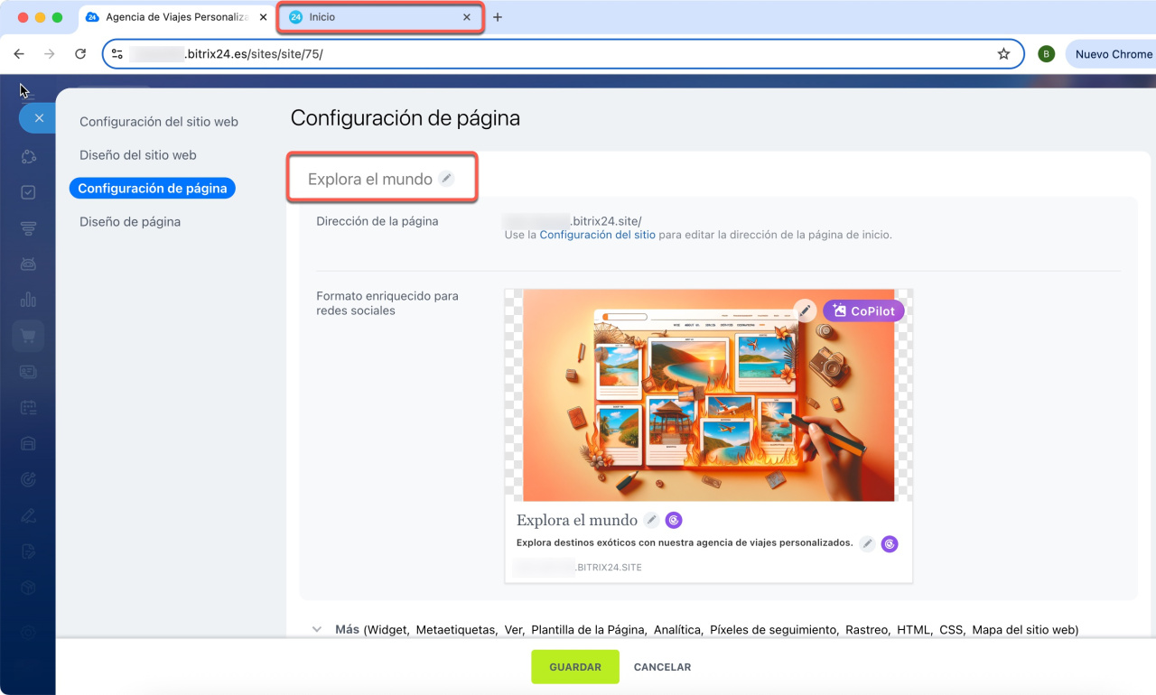The image size is (1156, 695).
Task: Open the shopping cart icon in left sidebar
Action: [28, 336]
